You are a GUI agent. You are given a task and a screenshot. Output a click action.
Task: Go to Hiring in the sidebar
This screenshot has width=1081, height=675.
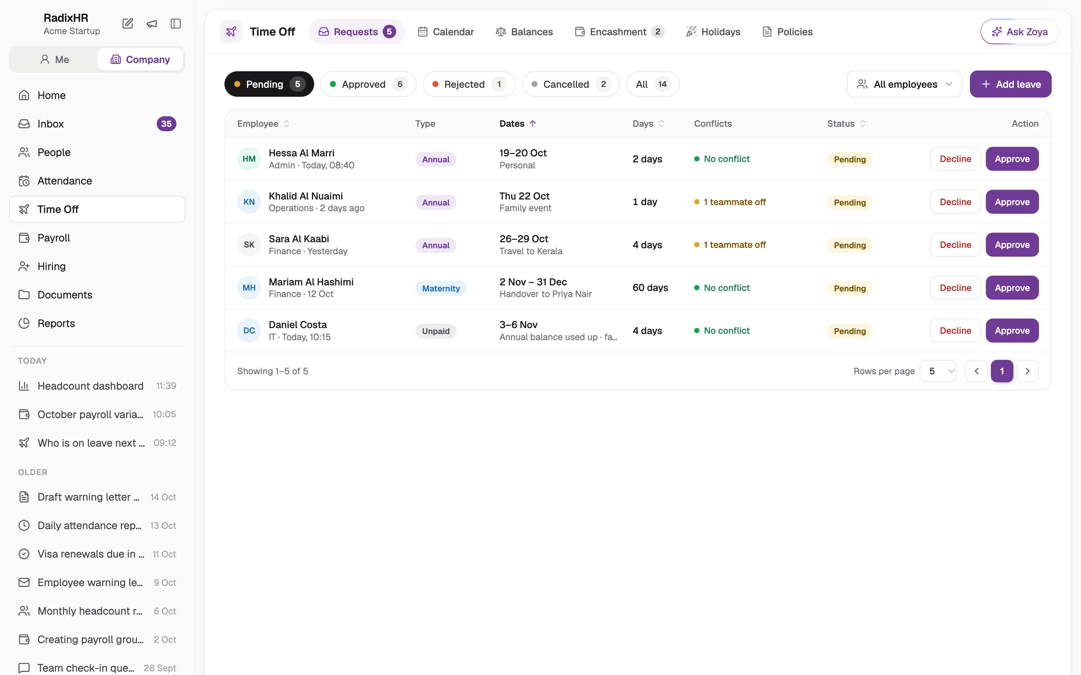[97, 267]
